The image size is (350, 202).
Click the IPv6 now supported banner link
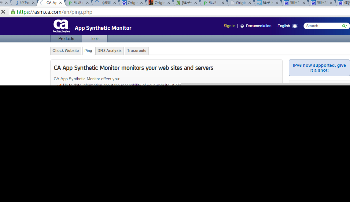[x=319, y=68]
